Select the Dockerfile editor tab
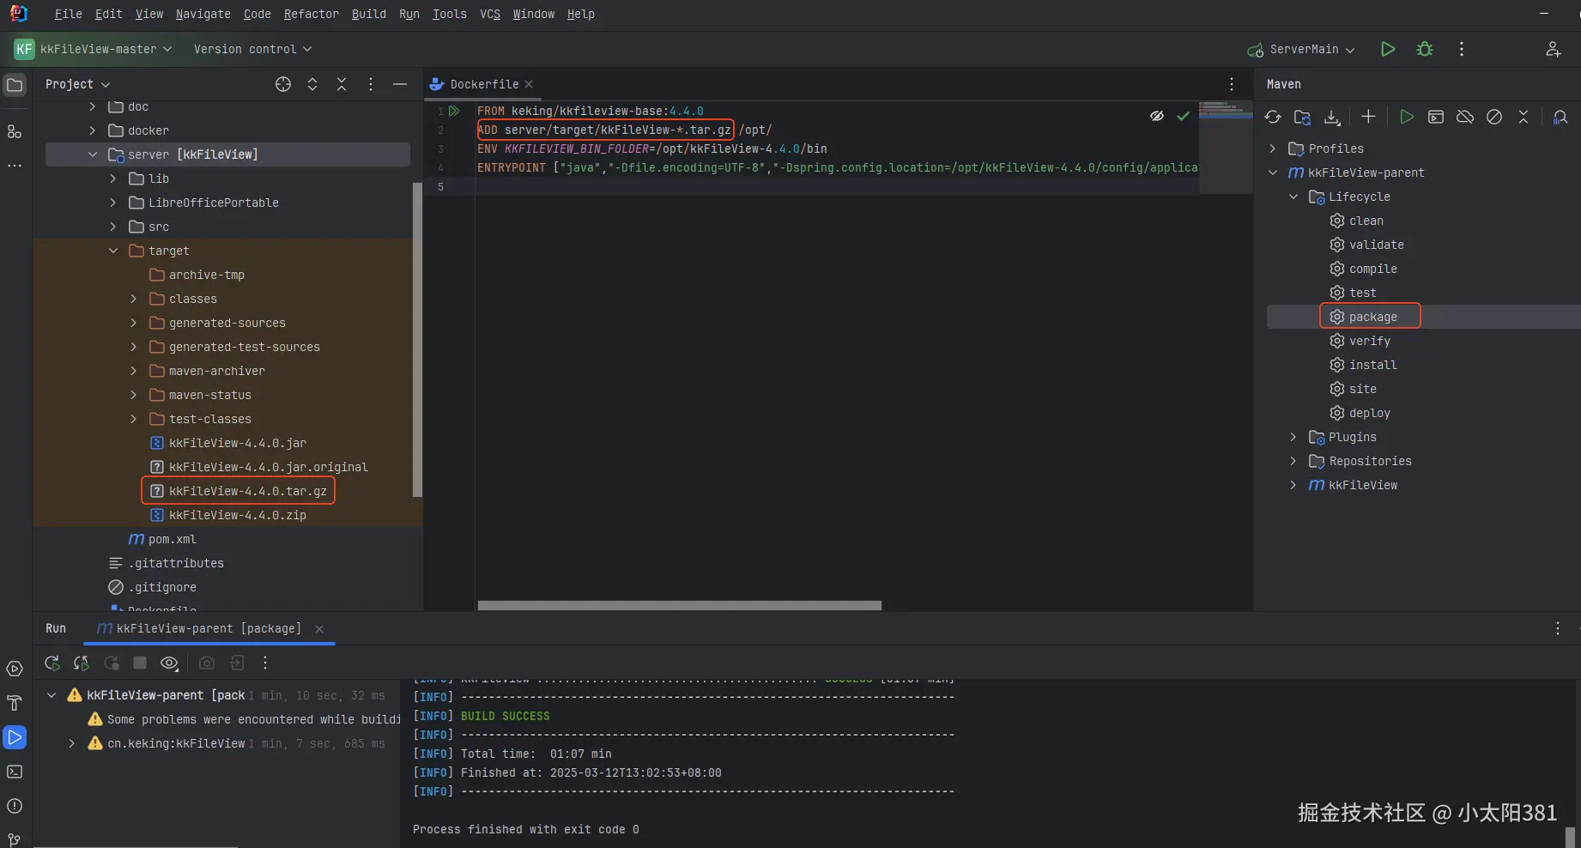1581x848 pixels. point(484,84)
